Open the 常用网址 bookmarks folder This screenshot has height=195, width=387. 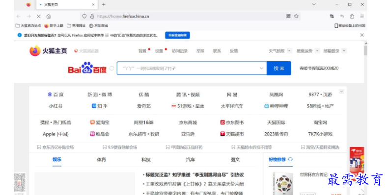tap(76, 25)
